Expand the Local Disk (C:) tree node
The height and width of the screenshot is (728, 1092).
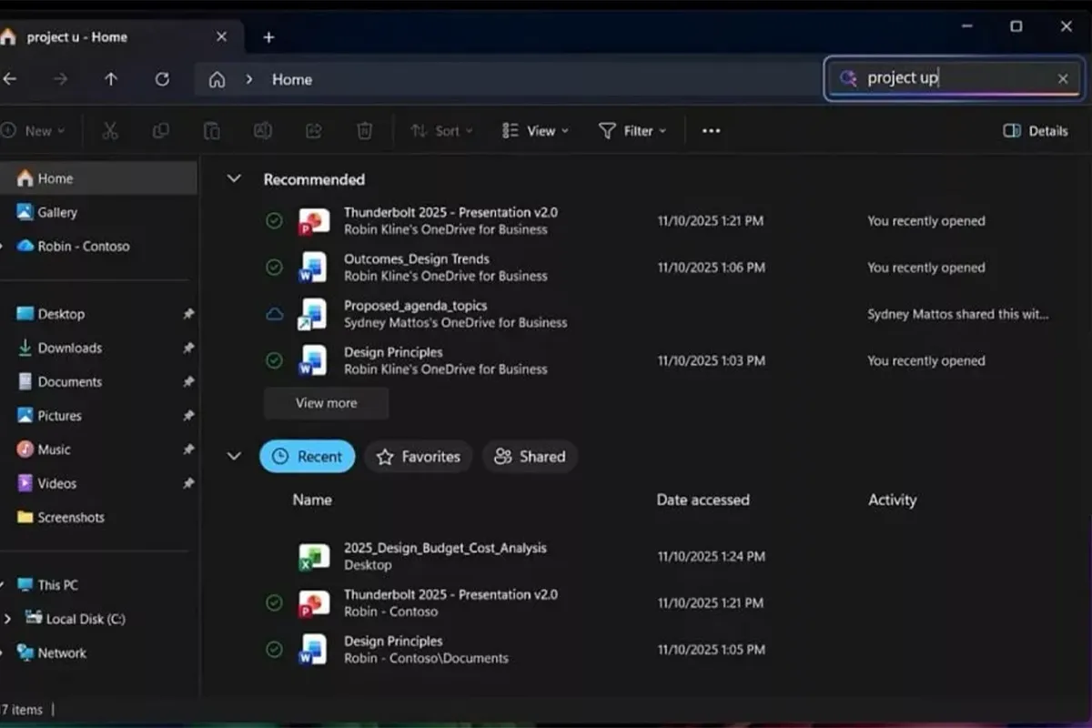[7, 619]
